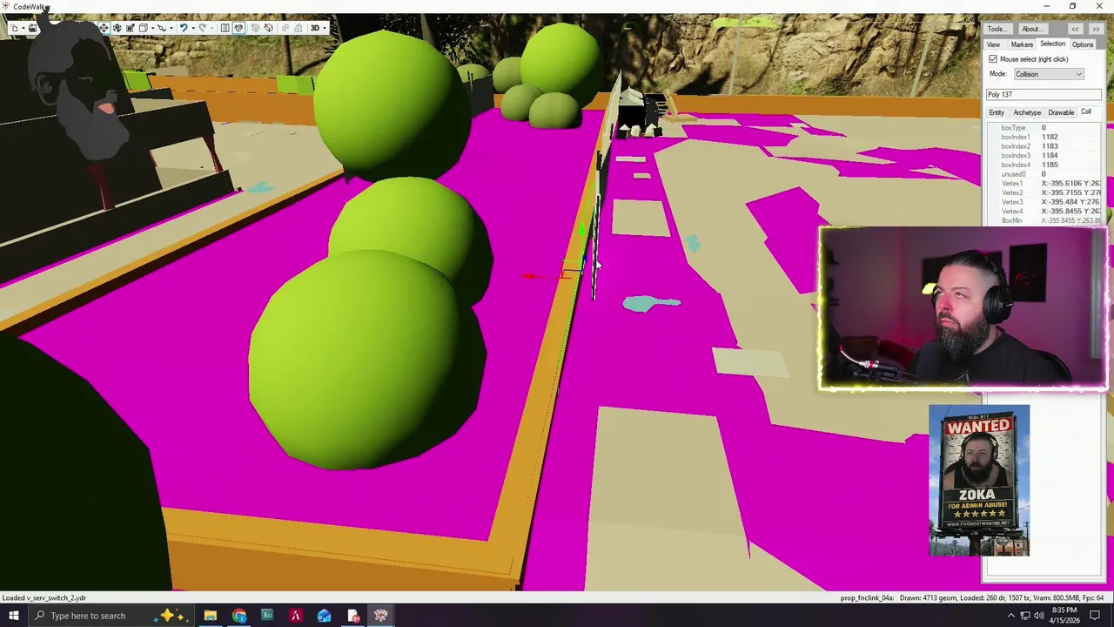The width and height of the screenshot is (1114, 627).
Task: Select the unused0 property row
Action: (1044, 174)
